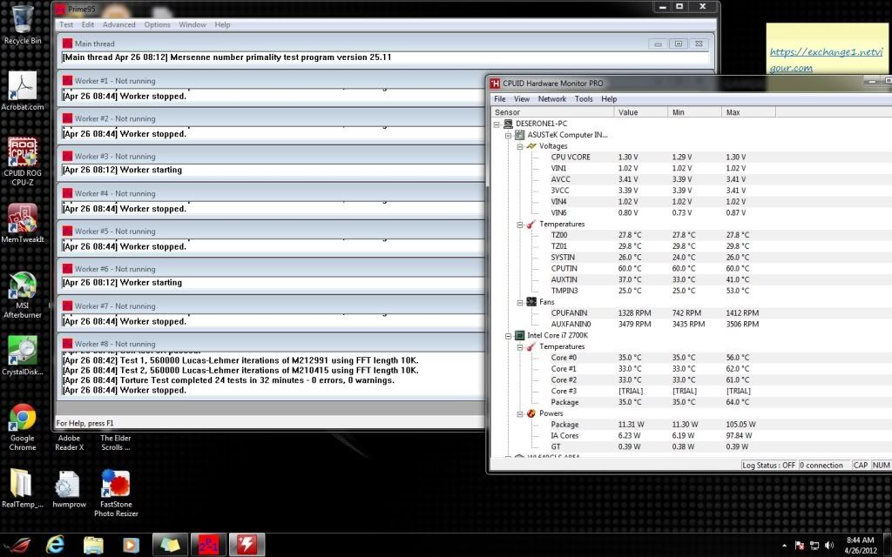Open the Test menu in Prime95
This screenshot has height=557, width=892.
66,24
